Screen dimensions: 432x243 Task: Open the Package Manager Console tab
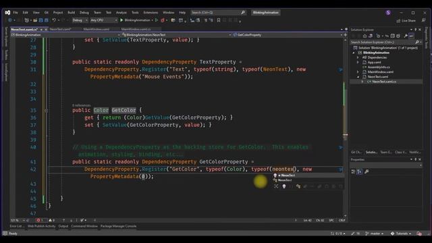(x=119, y=226)
